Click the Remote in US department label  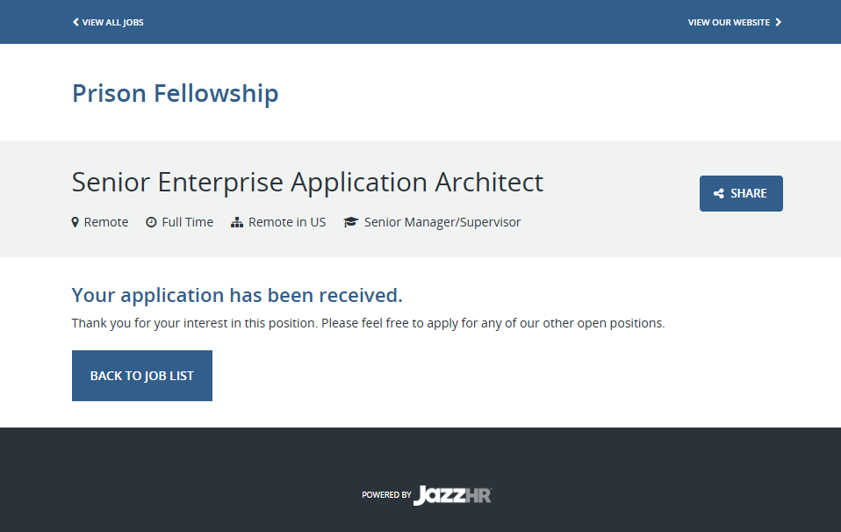tap(287, 222)
